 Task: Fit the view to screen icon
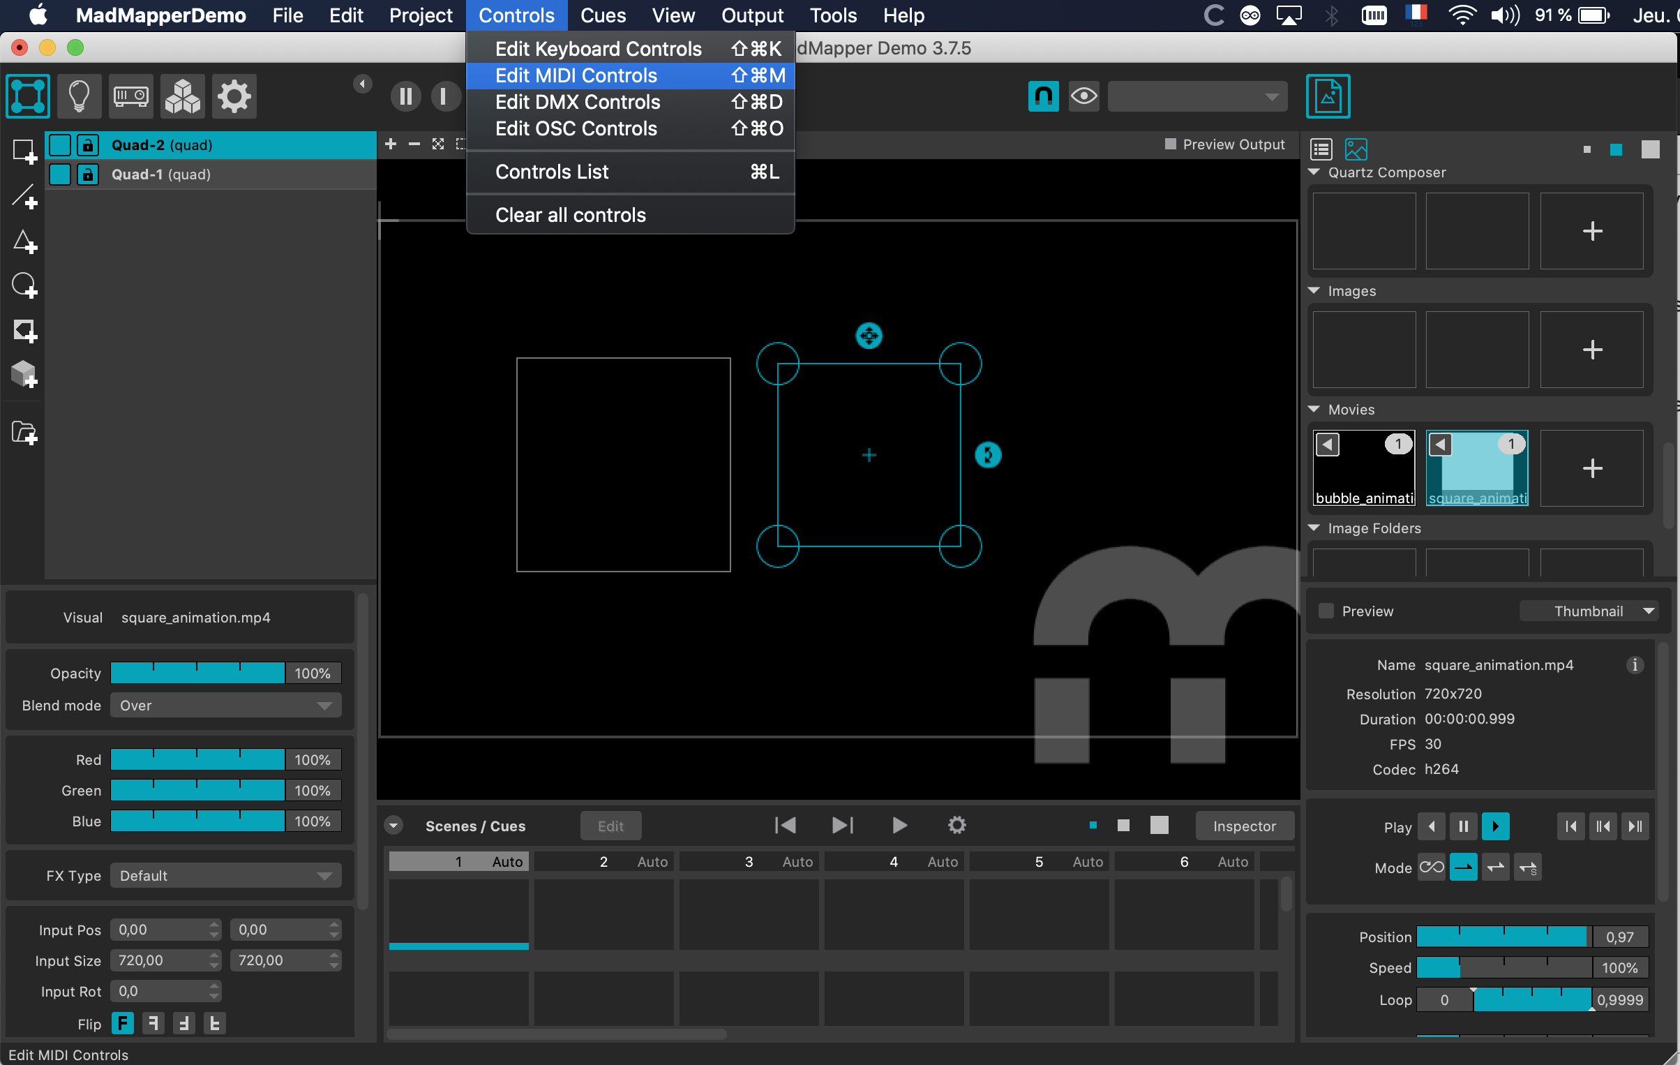click(x=438, y=144)
